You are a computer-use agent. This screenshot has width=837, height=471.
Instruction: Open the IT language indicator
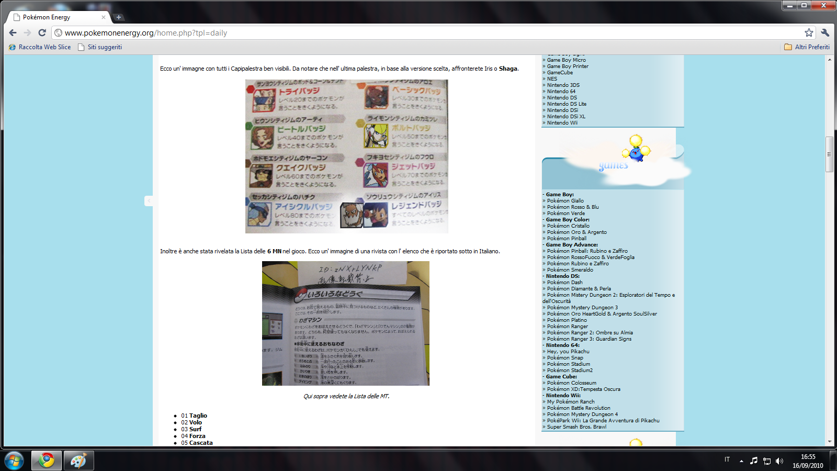[727, 459]
